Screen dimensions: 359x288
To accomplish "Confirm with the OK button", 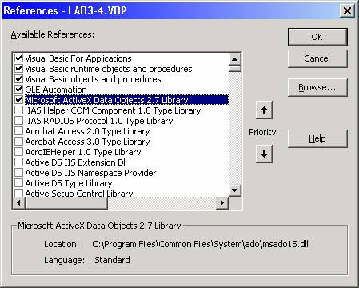I will pos(317,37).
